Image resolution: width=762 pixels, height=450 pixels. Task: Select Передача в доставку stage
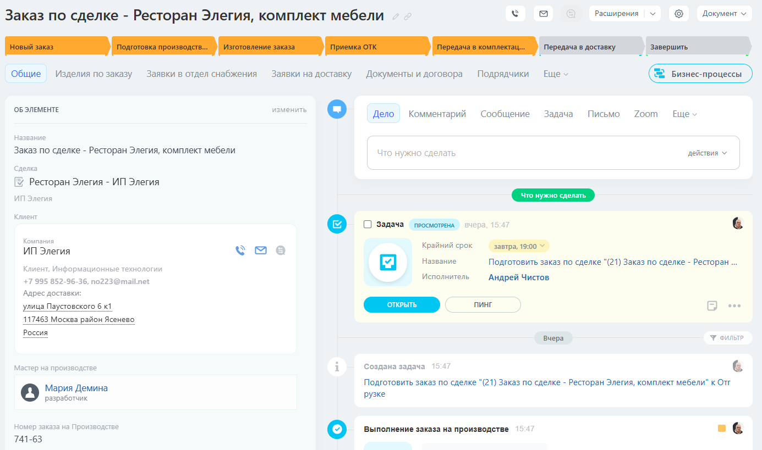588,47
